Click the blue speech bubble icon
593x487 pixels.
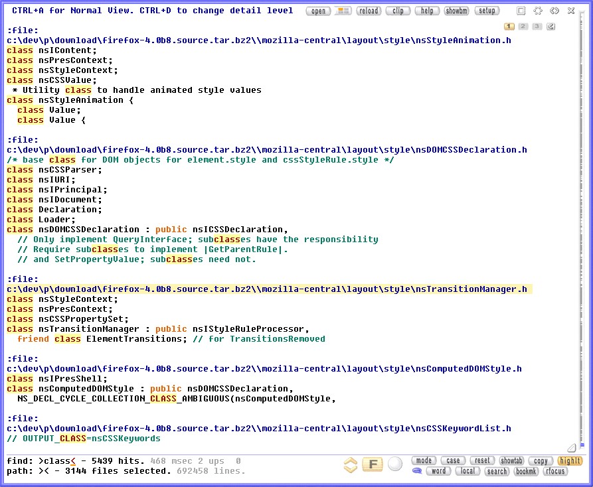coord(417,471)
